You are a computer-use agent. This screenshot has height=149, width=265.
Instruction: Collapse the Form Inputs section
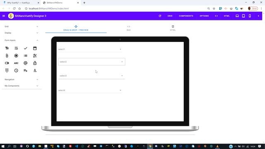point(21,40)
